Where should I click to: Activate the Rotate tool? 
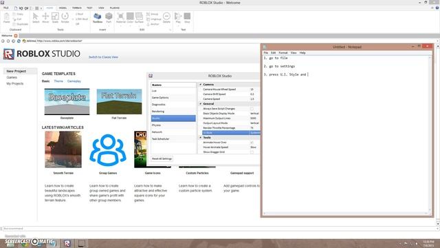pyautogui.click(x=65, y=18)
